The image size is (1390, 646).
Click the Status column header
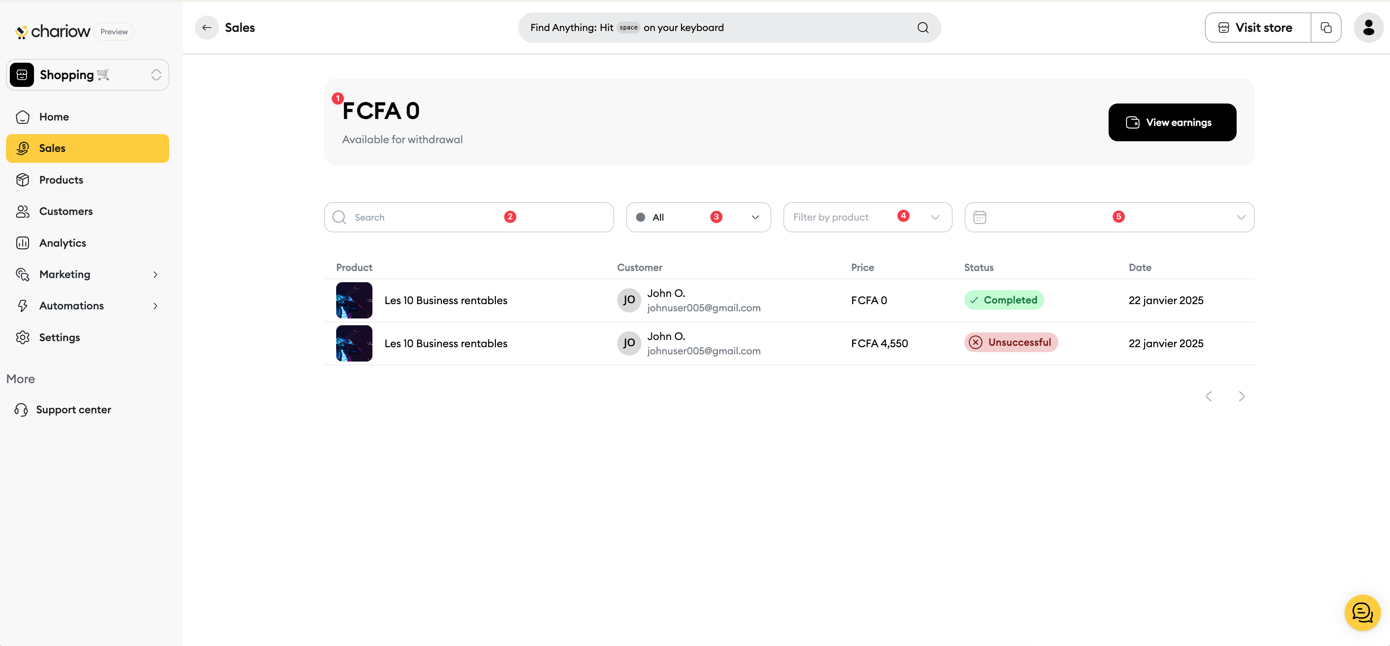pyautogui.click(x=978, y=268)
